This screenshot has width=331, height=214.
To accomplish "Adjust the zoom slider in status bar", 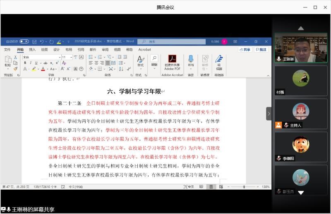I will pos(244,187).
